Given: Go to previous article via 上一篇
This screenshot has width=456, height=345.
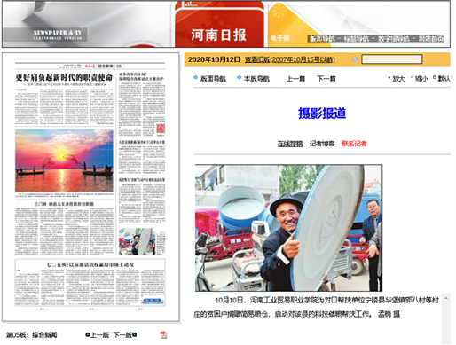Looking at the screenshot, I should [295, 79].
